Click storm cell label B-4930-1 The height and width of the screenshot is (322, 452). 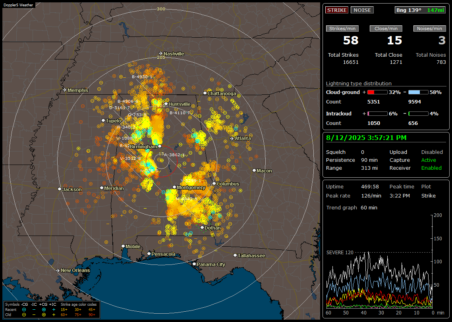pos(142,77)
